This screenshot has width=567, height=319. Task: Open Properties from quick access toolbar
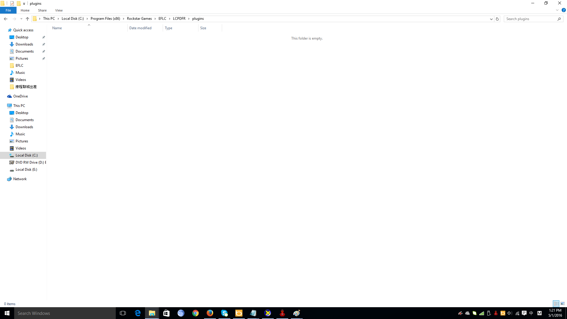[x=12, y=4]
